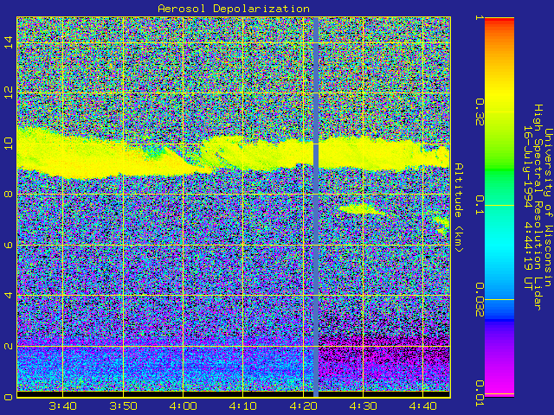Screen dimensions: 554x415
Task: Click the altitude label 12
Action: [9, 93]
